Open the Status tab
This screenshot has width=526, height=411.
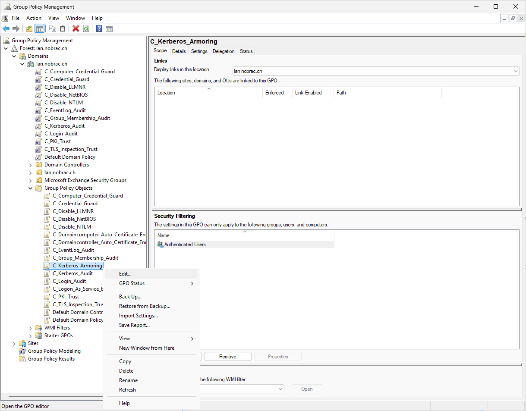pos(246,51)
